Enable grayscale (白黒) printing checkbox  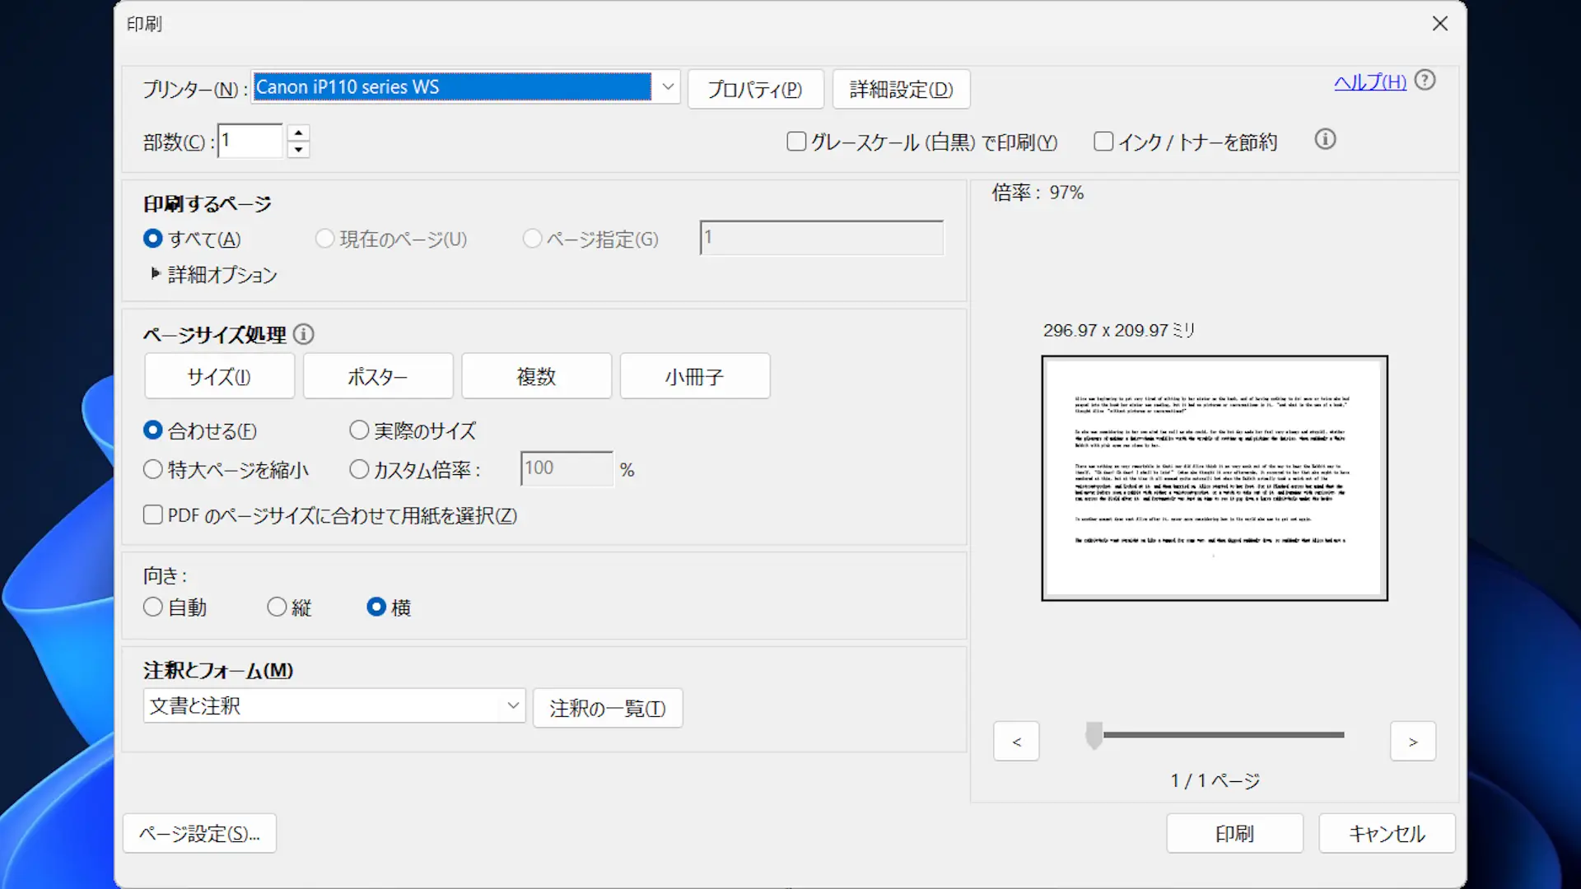point(796,142)
